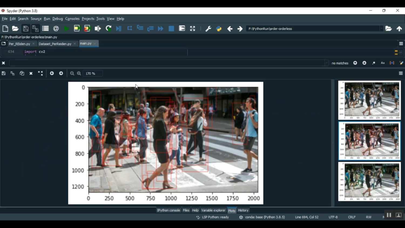Toggle case-sensitive search with Aa button
This screenshot has height=228, width=405.
[383, 63]
